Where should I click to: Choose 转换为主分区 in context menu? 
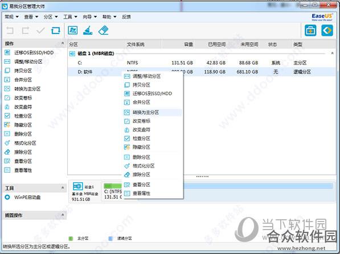click(153, 112)
